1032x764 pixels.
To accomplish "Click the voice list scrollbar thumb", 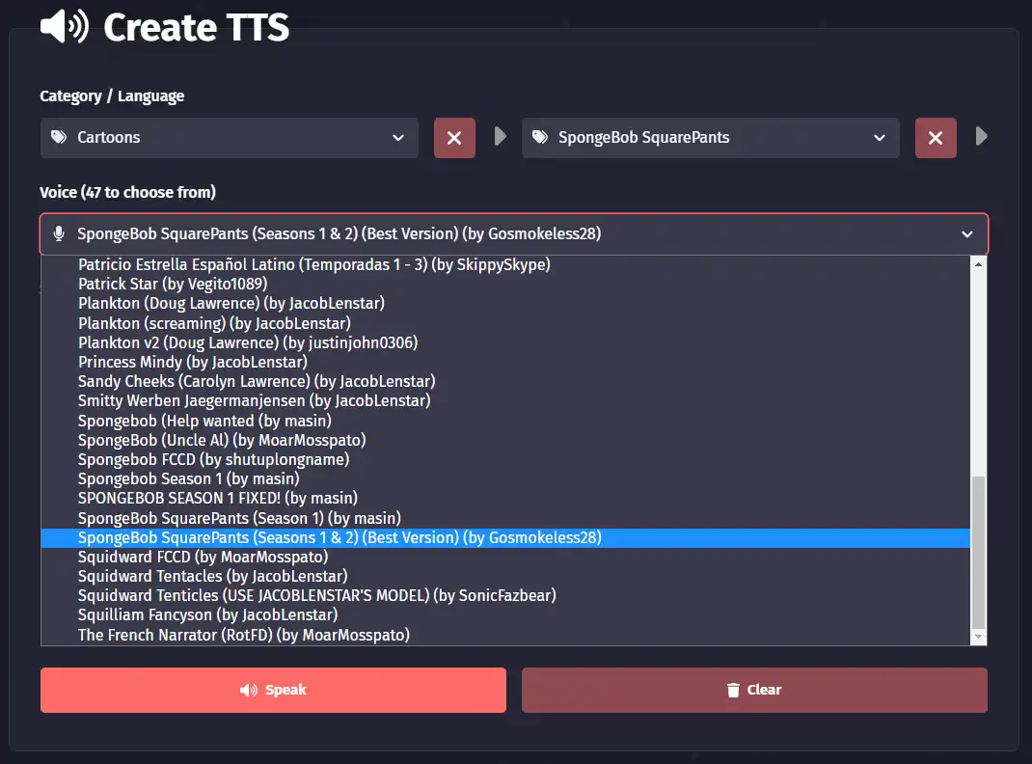I will point(978,553).
